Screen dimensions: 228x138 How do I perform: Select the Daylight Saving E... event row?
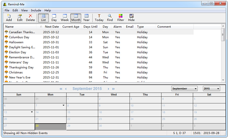coord(99,47)
